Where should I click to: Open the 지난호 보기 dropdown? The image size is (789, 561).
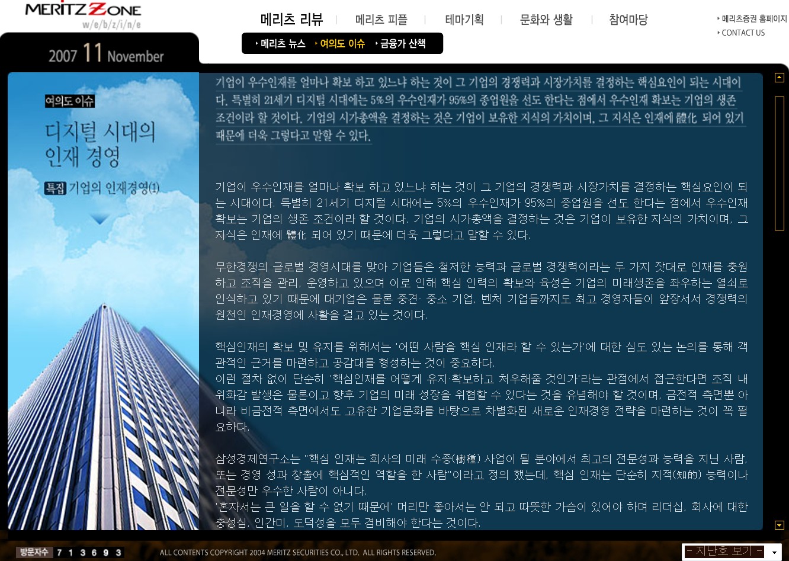732,552
